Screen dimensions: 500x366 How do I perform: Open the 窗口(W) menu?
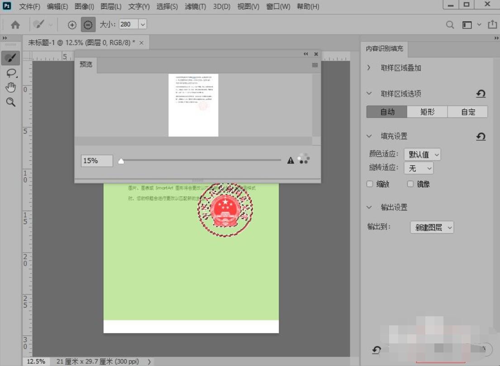[278, 6]
